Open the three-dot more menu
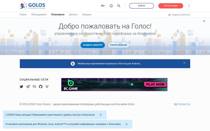Screen dimensions: 210x131 (x=189, y=6)
